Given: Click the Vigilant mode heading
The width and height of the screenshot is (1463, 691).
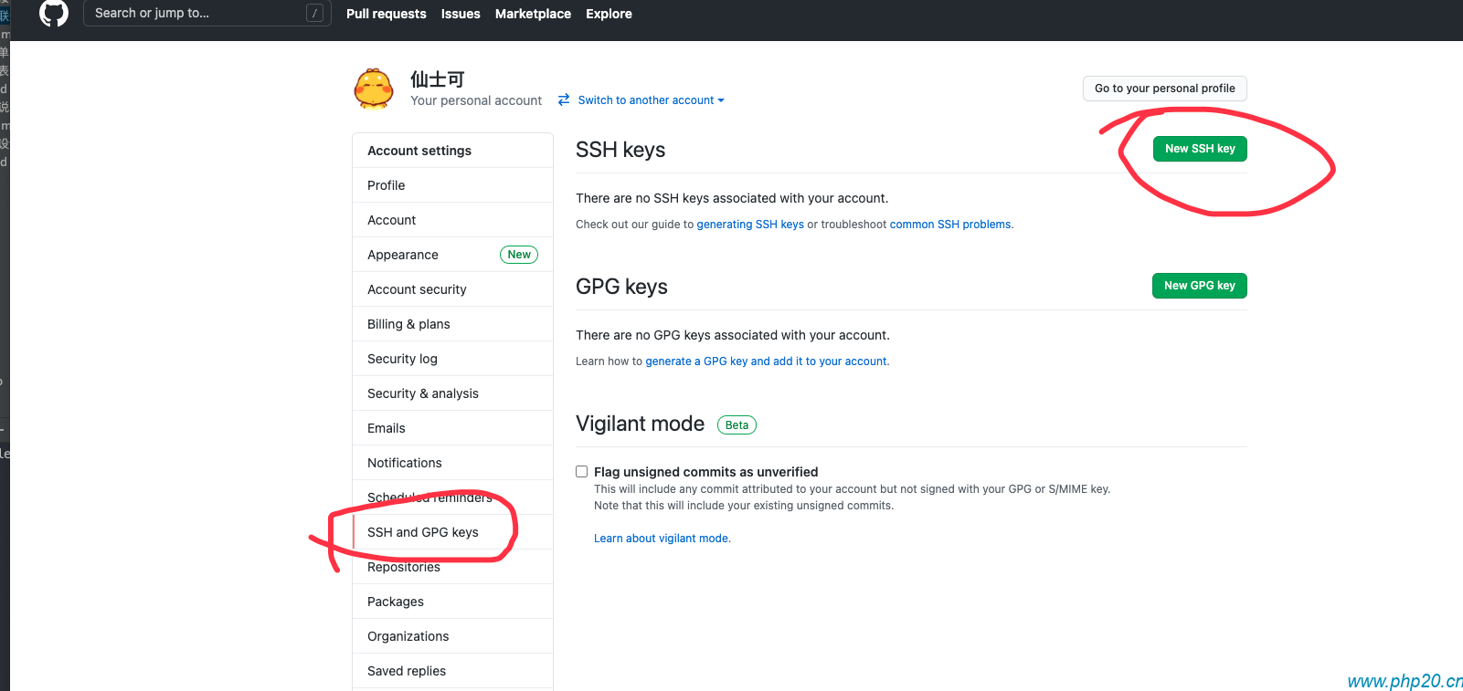Looking at the screenshot, I should [640, 424].
